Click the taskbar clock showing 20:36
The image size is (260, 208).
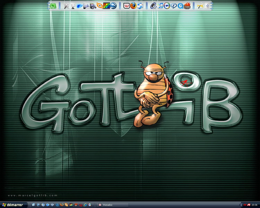tap(255, 205)
